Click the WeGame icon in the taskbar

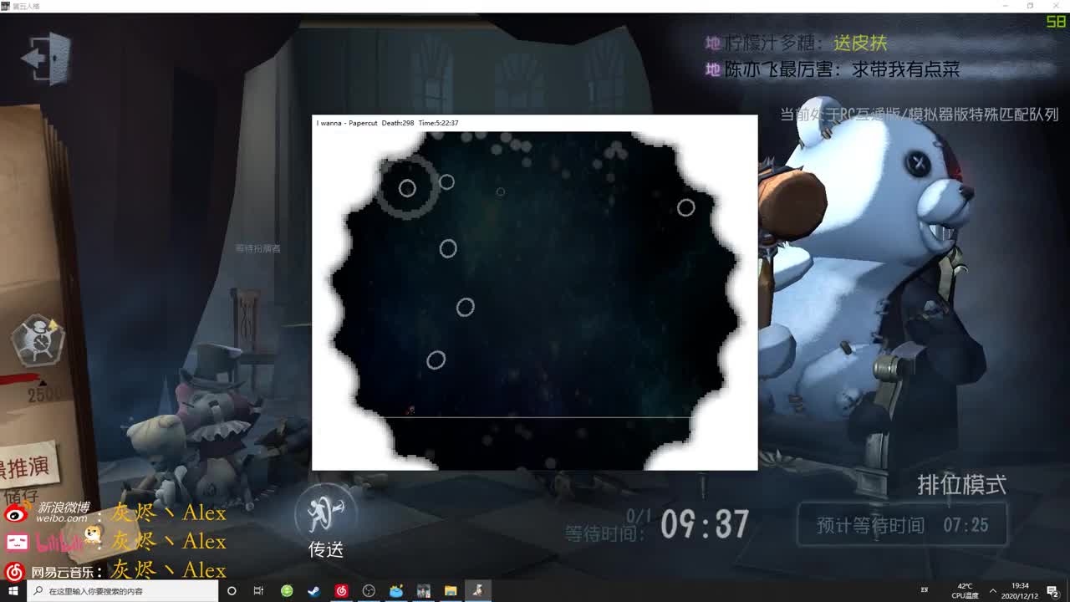pos(287,590)
